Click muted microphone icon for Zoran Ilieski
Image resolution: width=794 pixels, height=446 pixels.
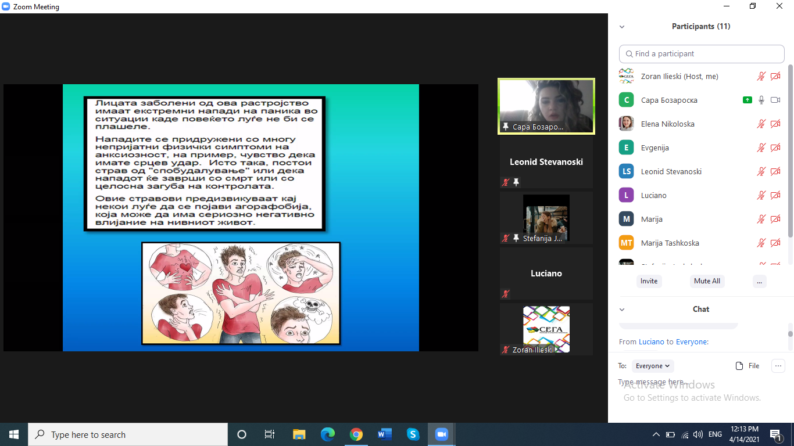[761, 76]
